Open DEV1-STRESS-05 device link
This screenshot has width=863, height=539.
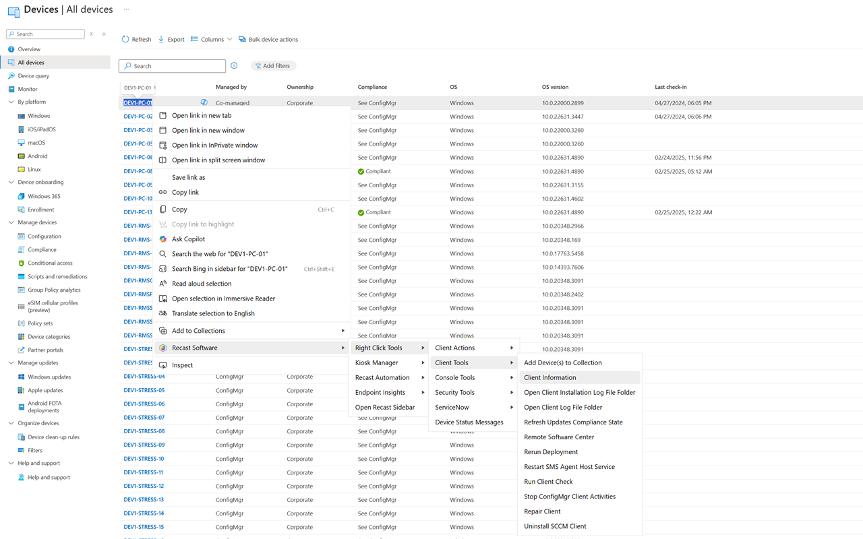click(144, 390)
